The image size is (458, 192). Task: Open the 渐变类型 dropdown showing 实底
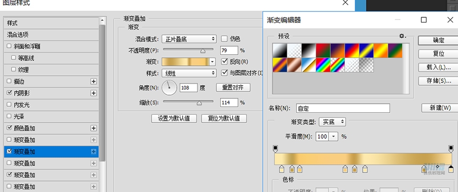pos(332,122)
